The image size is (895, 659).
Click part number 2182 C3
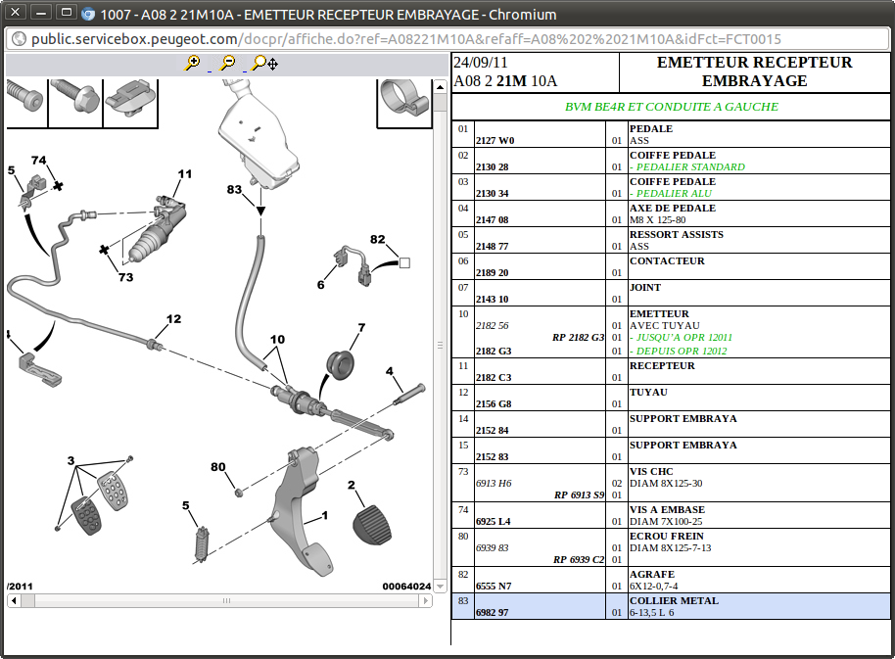(x=494, y=377)
